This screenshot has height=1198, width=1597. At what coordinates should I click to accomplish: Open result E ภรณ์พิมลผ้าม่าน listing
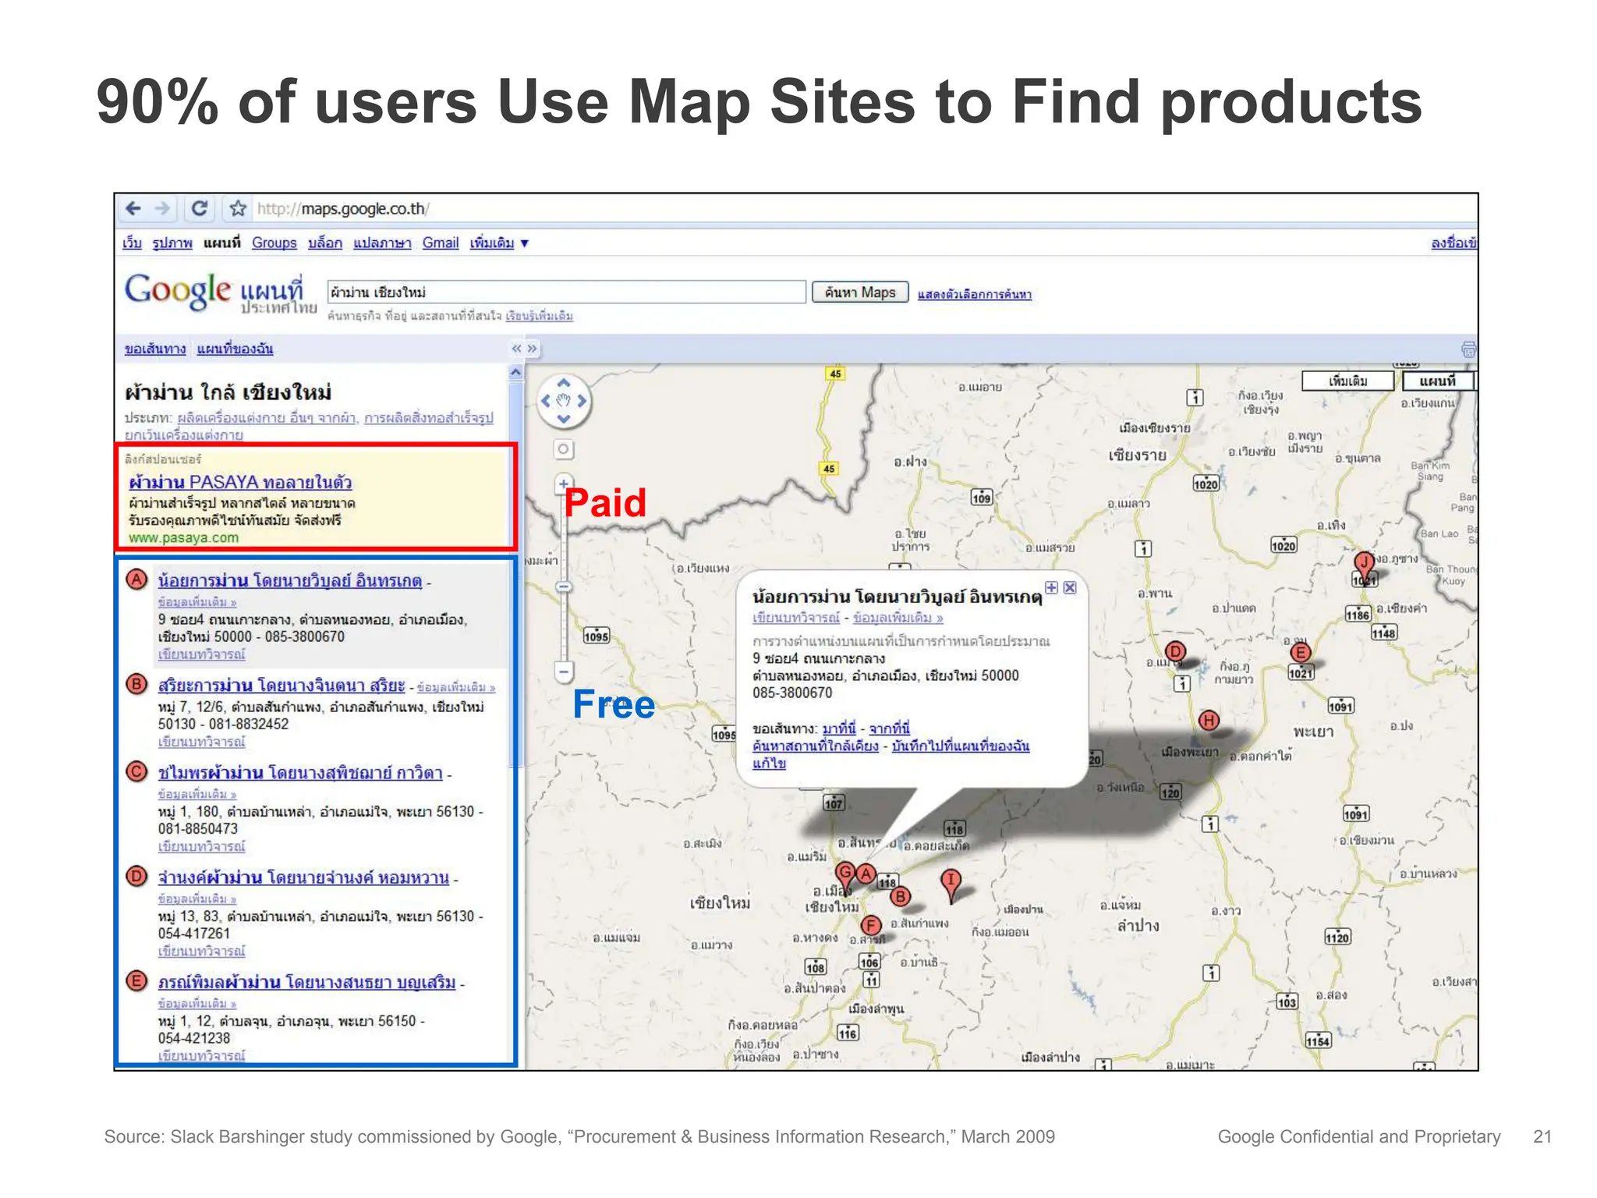(x=306, y=982)
